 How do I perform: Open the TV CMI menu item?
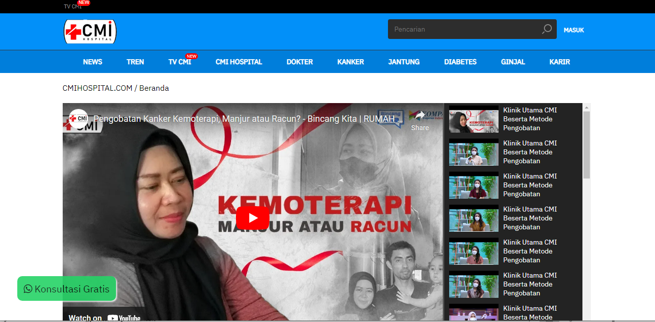point(180,62)
